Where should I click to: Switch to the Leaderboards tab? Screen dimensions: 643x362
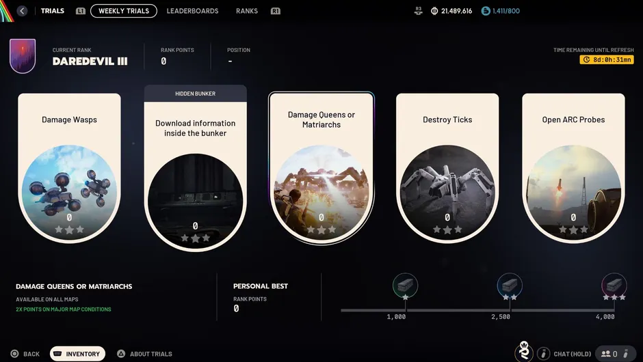pos(192,11)
